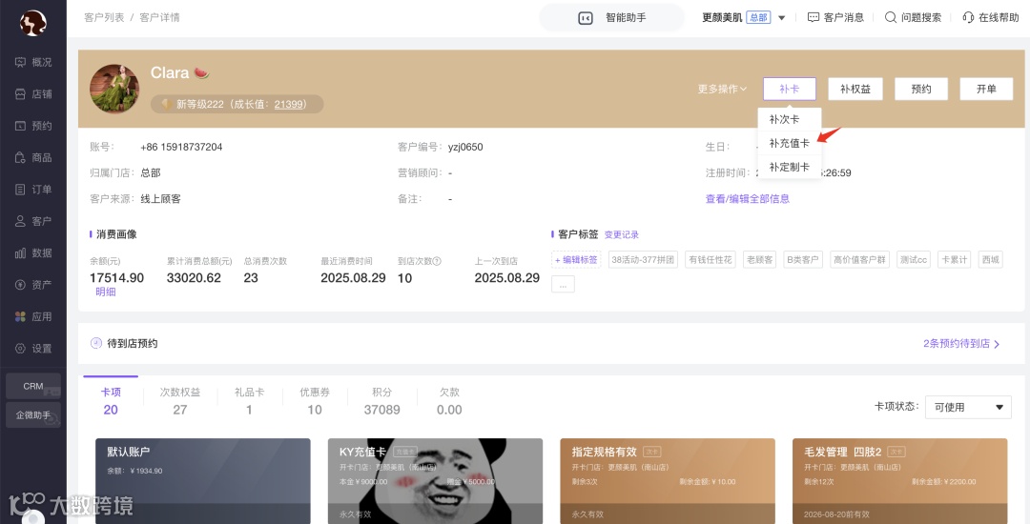Open the 设置 settings sidebar icon

coord(20,349)
